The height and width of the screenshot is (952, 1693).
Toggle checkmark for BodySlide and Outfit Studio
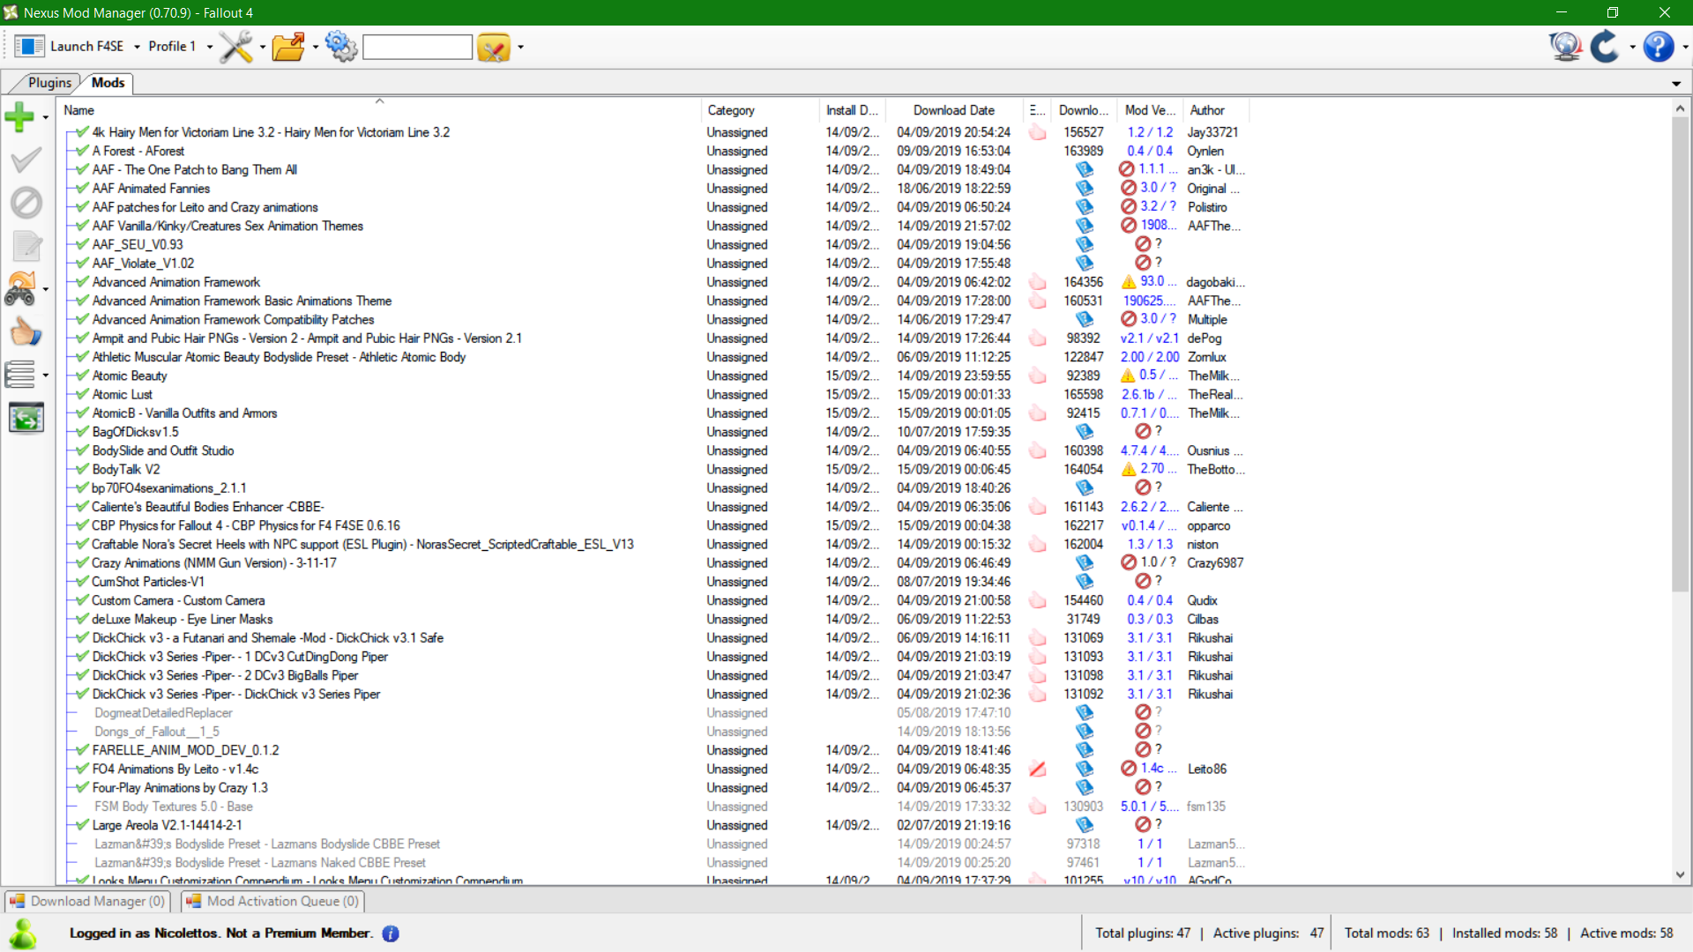tap(83, 450)
